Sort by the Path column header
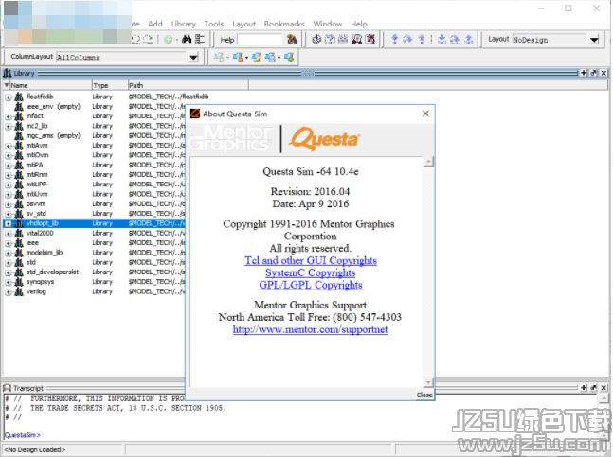The width and height of the screenshot is (613, 457). pos(188,85)
